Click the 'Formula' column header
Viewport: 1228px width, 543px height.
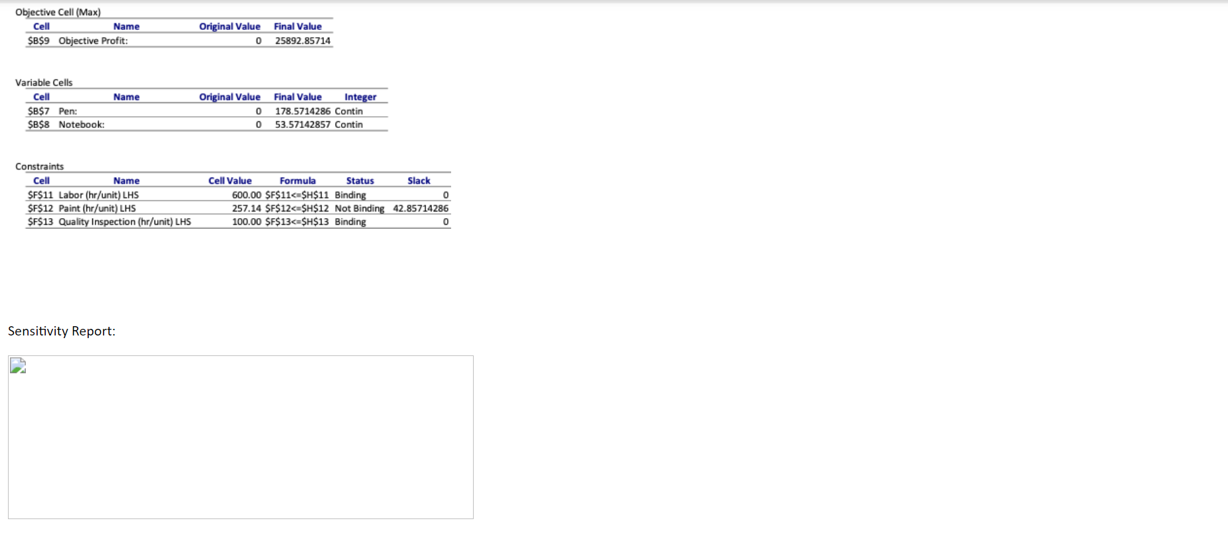coord(298,180)
